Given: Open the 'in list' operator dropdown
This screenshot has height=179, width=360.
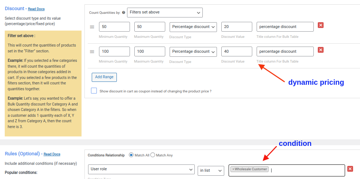Looking at the screenshot, I should click(211, 170).
